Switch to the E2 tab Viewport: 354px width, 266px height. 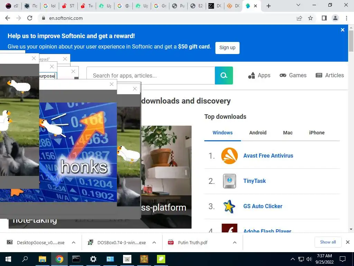[x=197, y=6]
